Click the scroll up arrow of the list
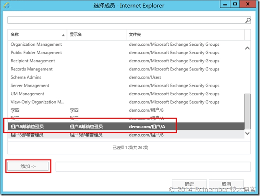The height and width of the screenshot is (196, 260). 247,48
